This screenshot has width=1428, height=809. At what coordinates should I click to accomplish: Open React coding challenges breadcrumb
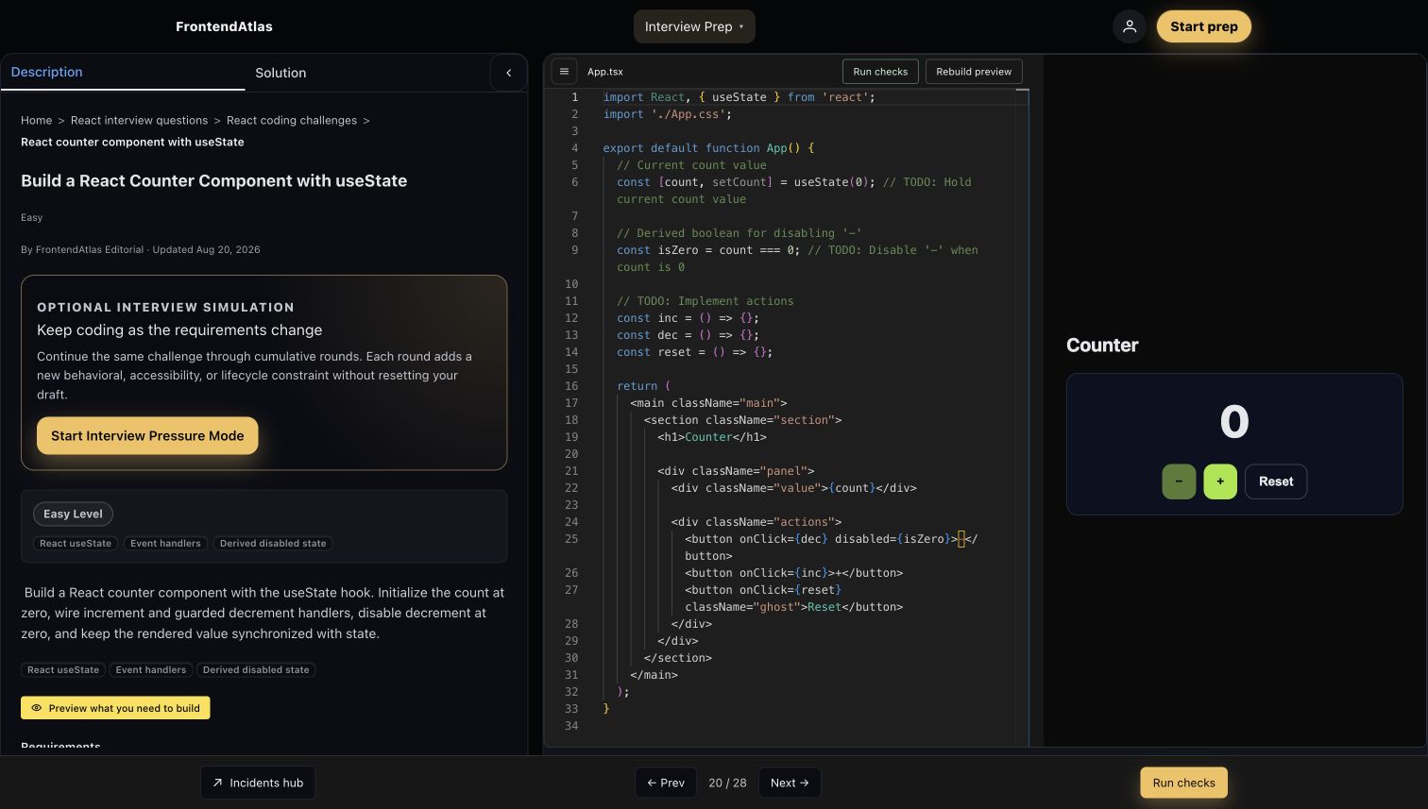coord(292,121)
